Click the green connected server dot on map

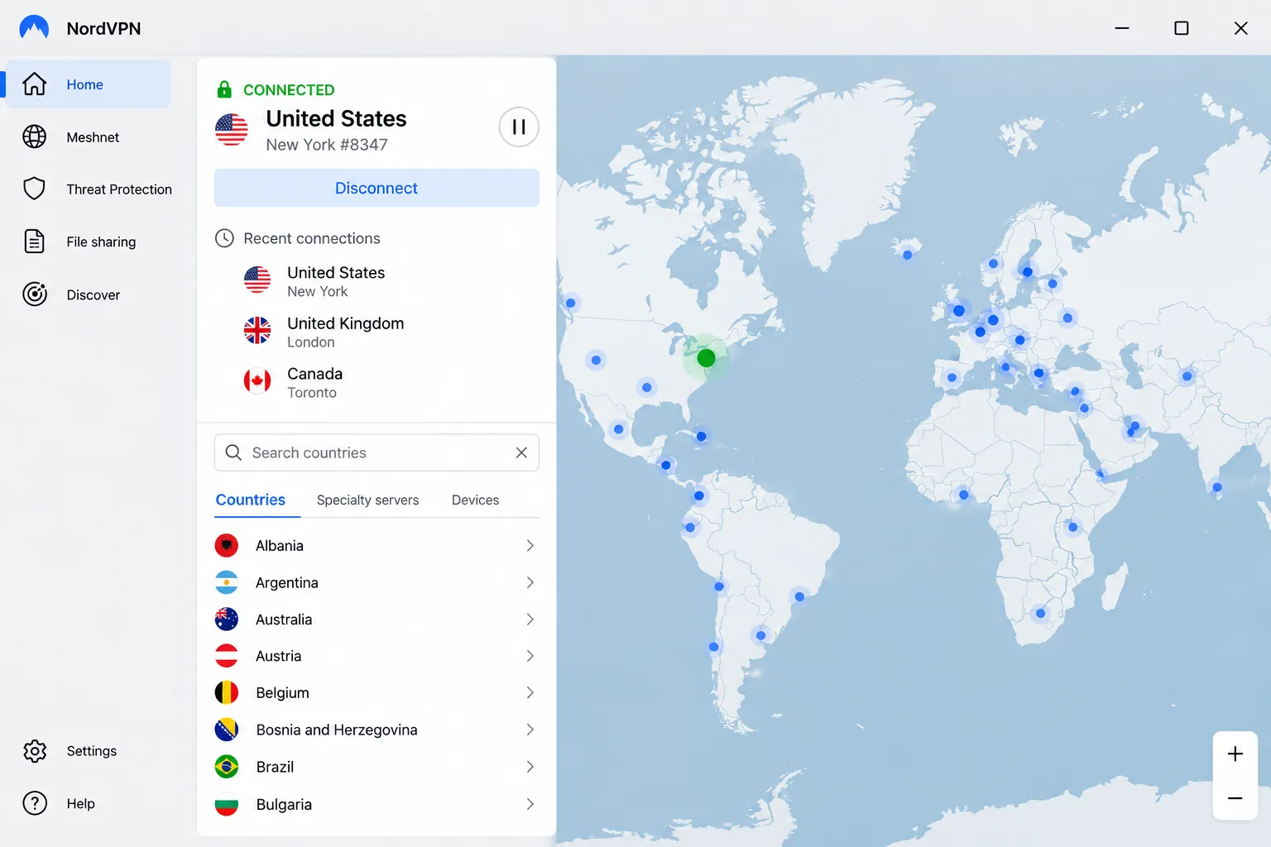click(x=706, y=357)
